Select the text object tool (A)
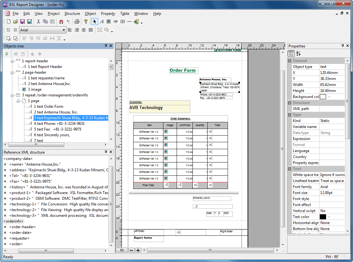Viewport: 353px width, 262px height. click(102, 21)
